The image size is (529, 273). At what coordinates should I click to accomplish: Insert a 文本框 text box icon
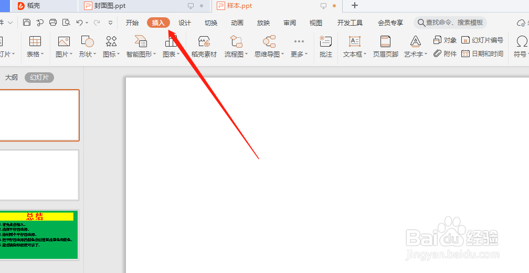pos(354,41)
